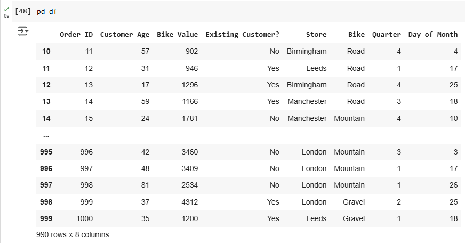Click the Order ID 1000 cell
This screenshot has height=243, width=465.
(84, 218)
